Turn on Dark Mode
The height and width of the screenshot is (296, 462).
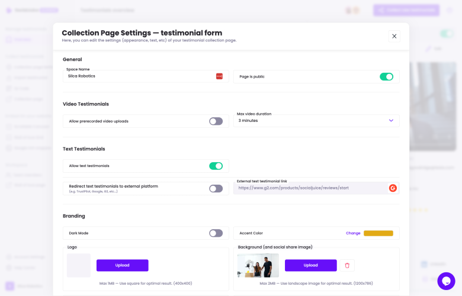tap(216, 233)
